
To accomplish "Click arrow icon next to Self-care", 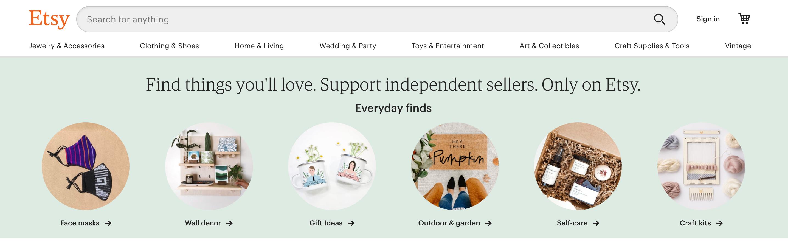I will click(596, 224).
